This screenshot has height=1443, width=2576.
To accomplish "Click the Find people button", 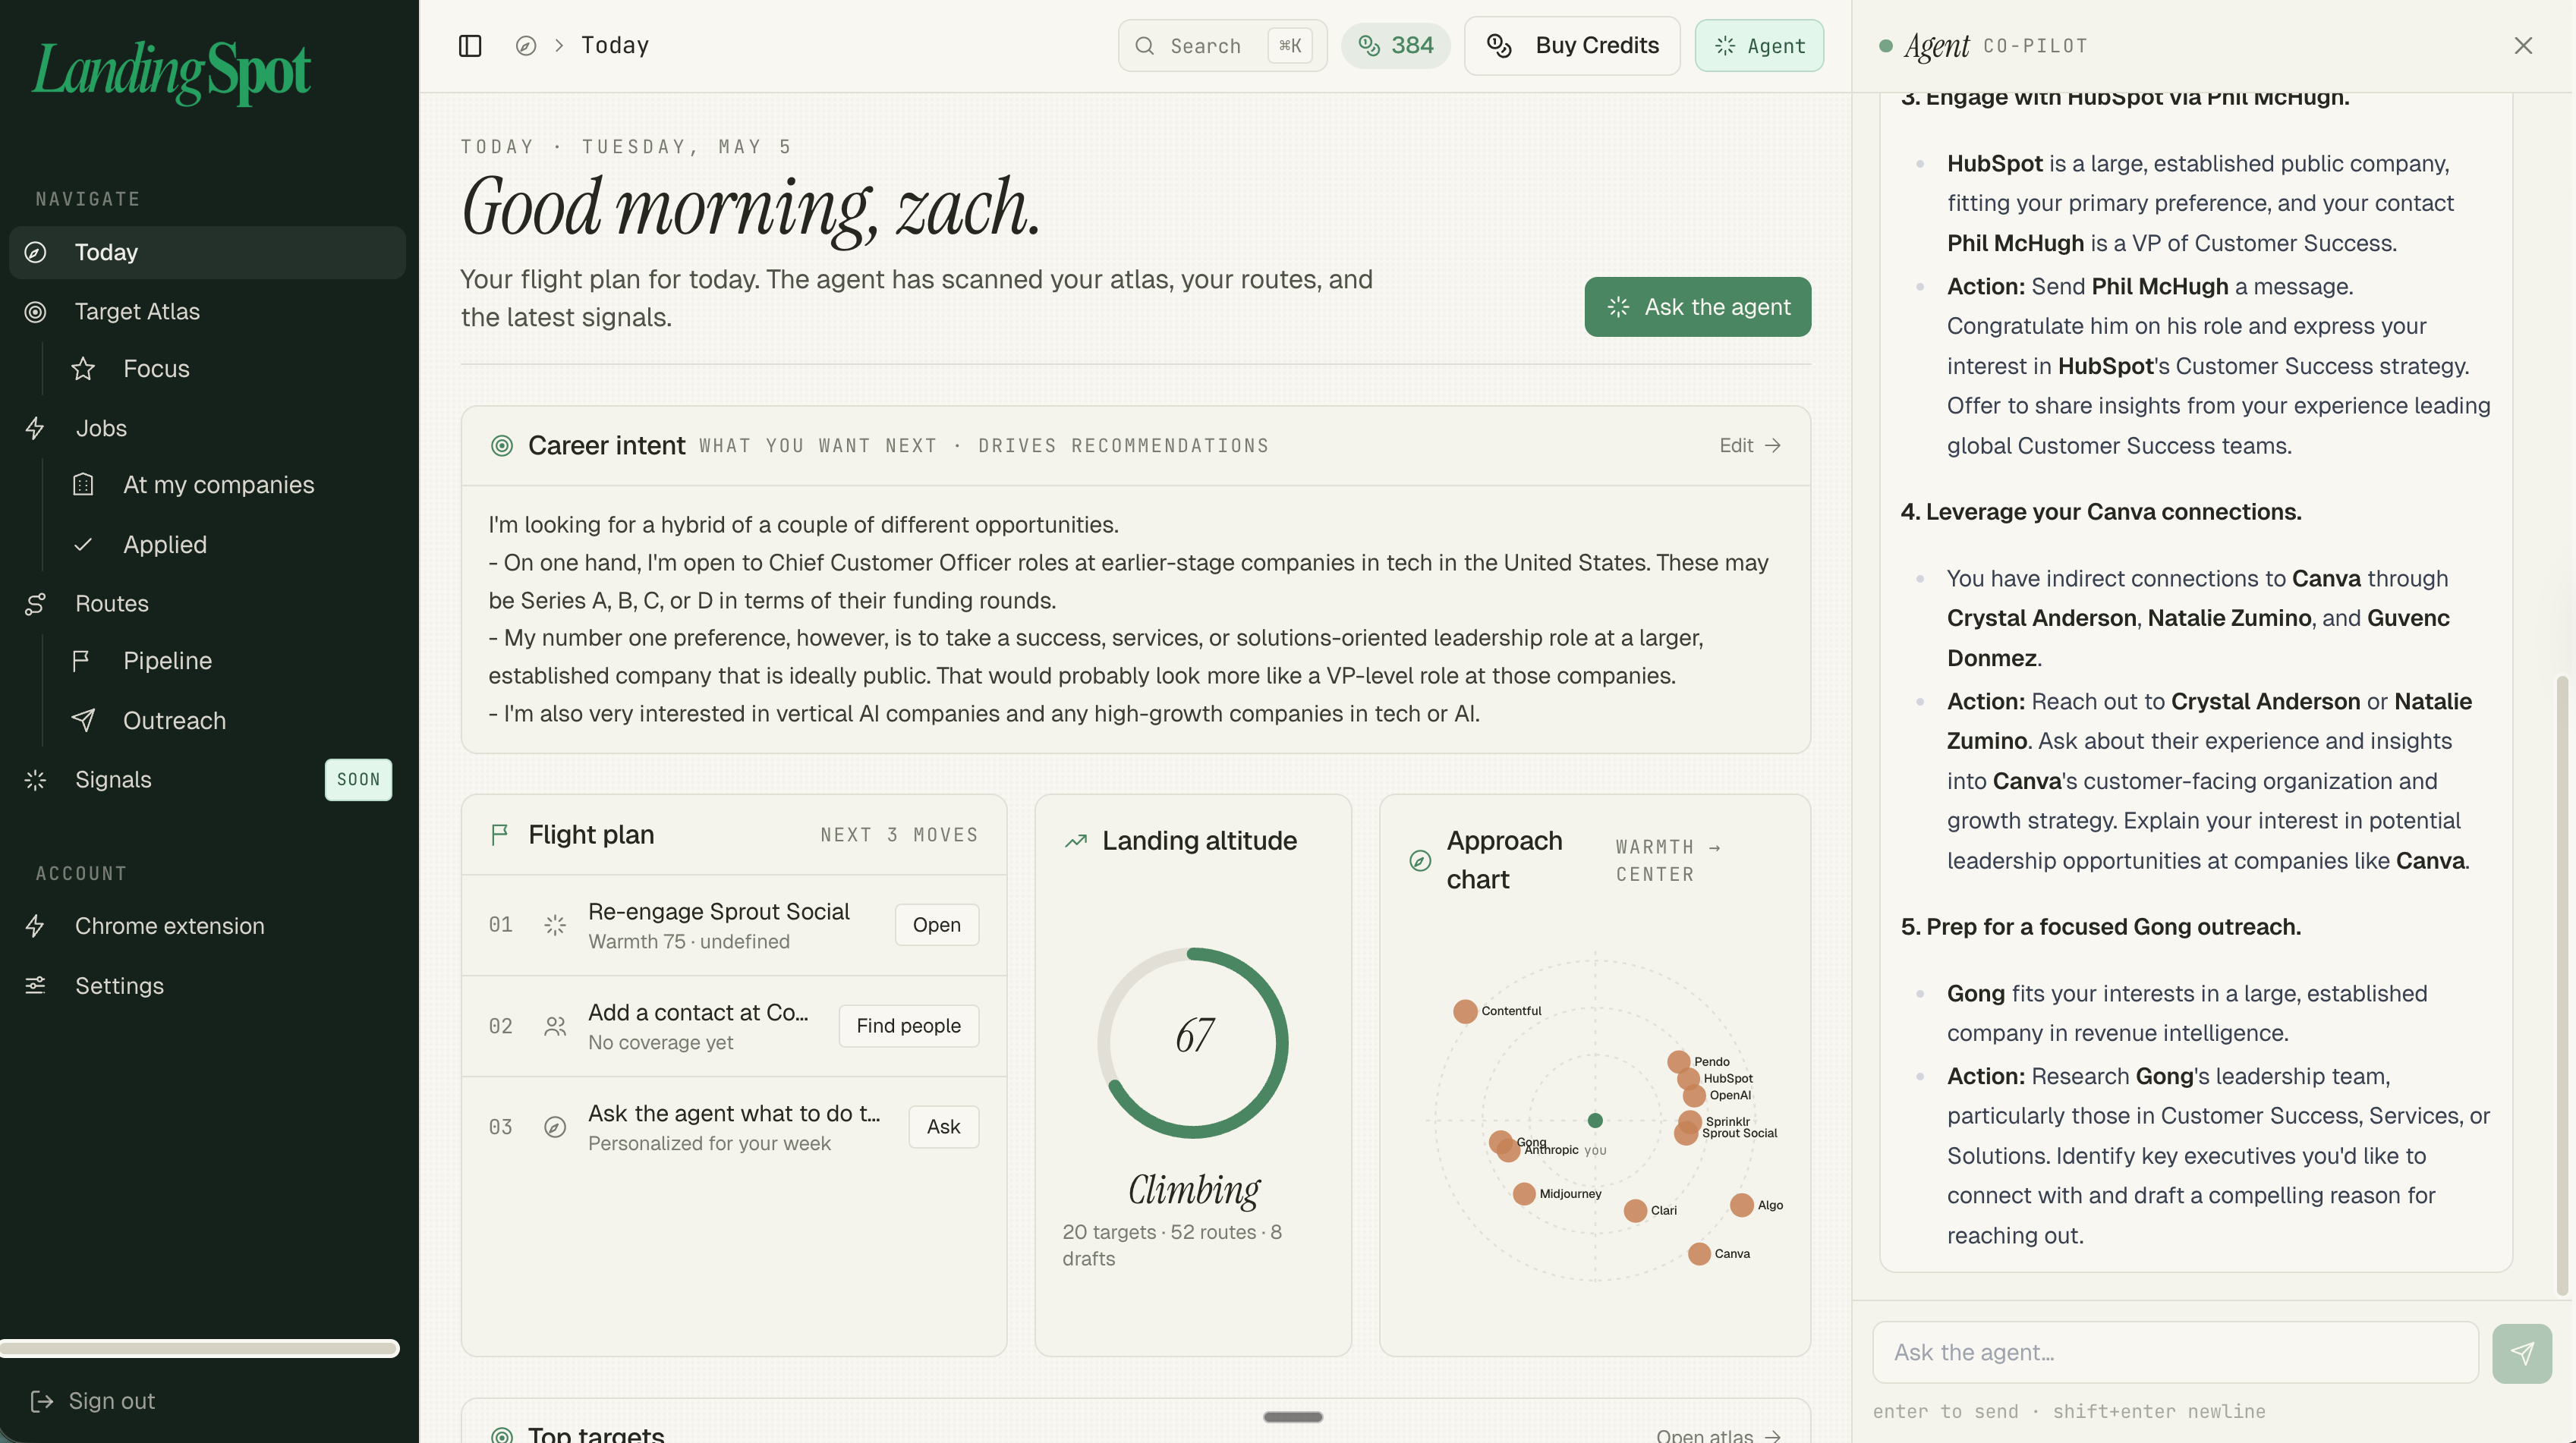I will coord(908,1026).
